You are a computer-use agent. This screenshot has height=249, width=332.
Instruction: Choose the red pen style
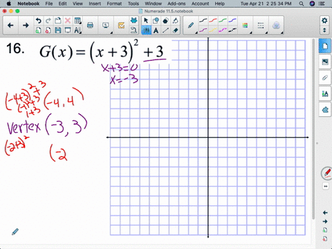(213, 21)
